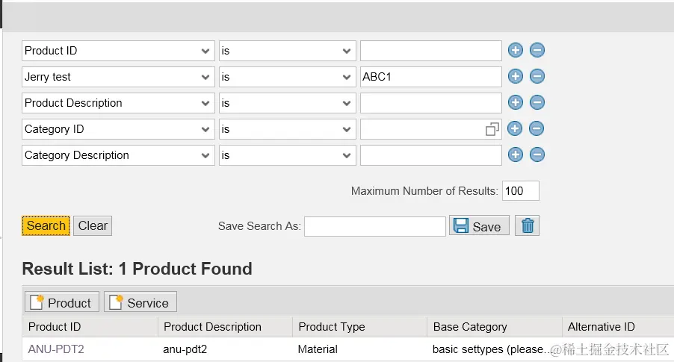Add a search row after Product ID
Viewport: 674px width, 362px height.
516,50
